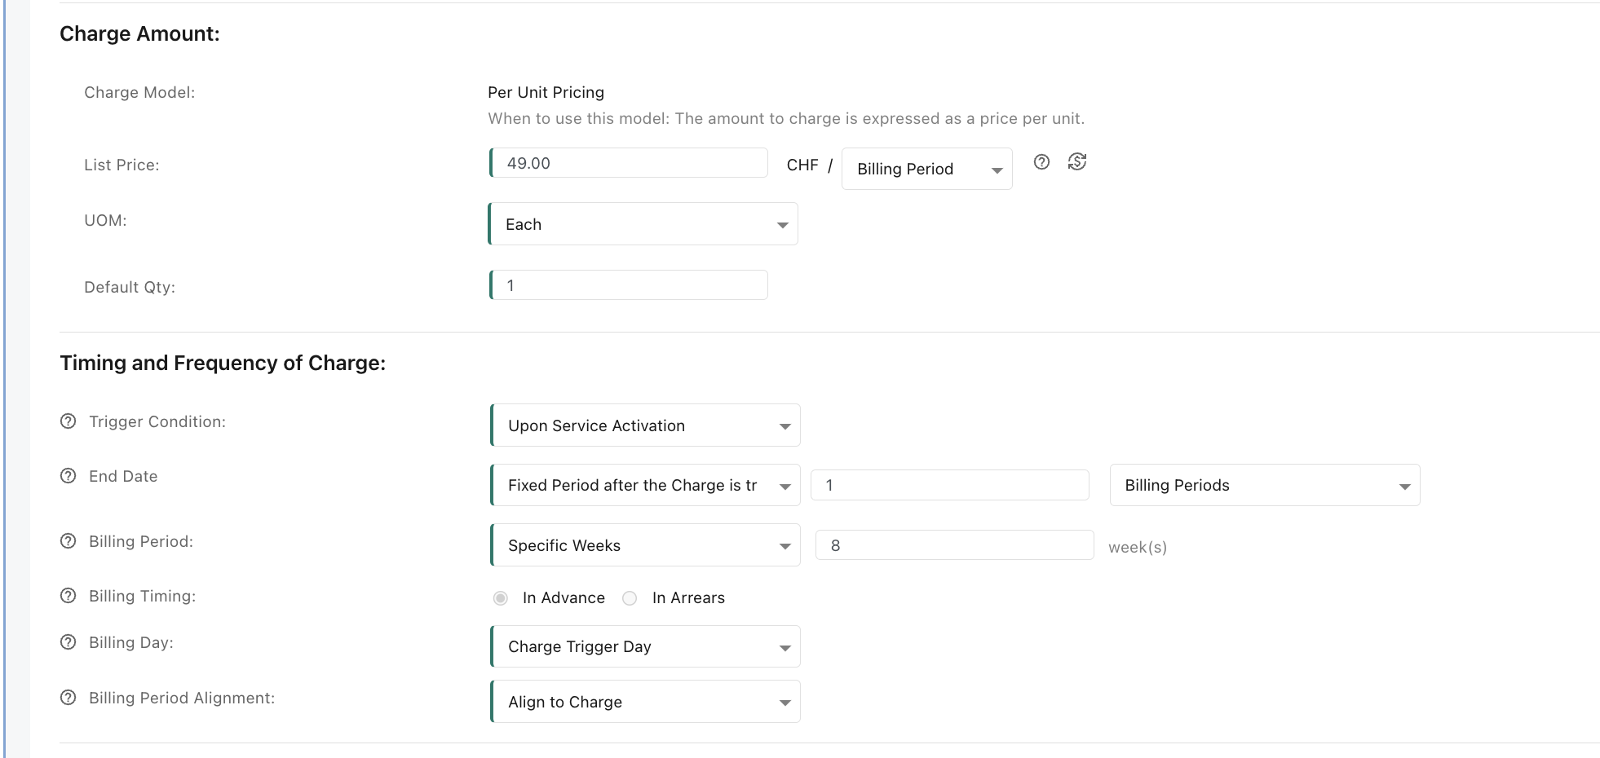Screen dimensions: 1600x758
Task: Click help icon beside Trigger Condition label
Action: [69, 421]
